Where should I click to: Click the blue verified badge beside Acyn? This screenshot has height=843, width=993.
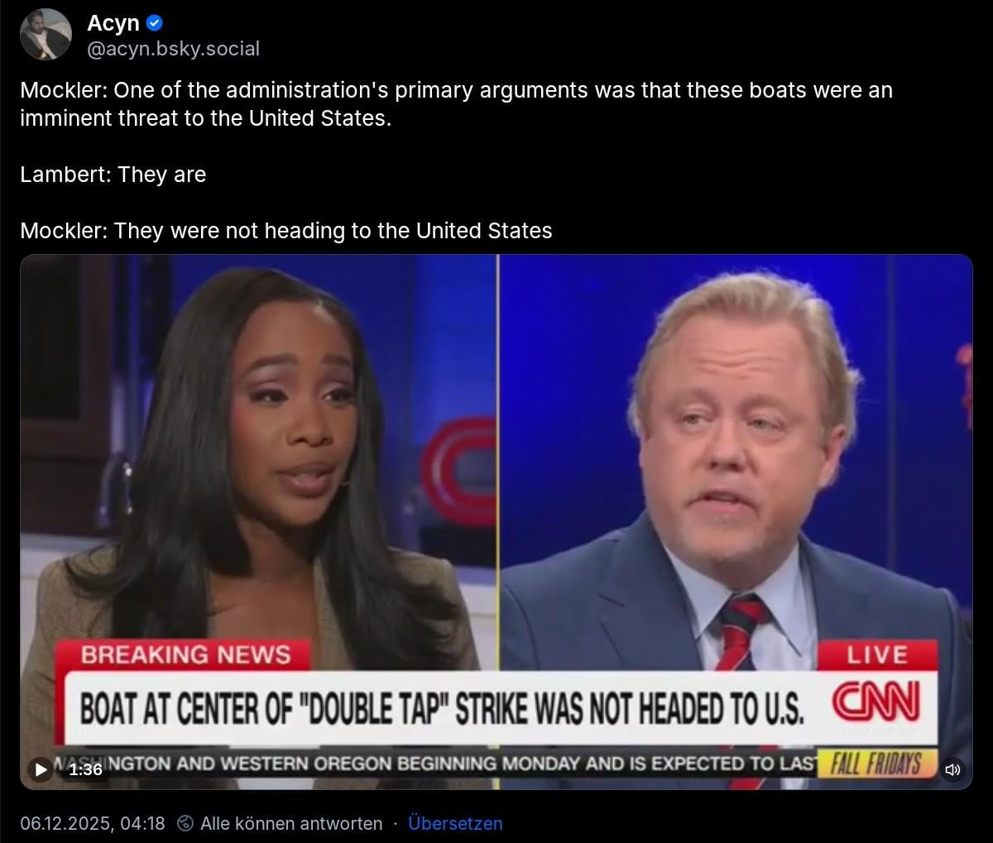155,23
